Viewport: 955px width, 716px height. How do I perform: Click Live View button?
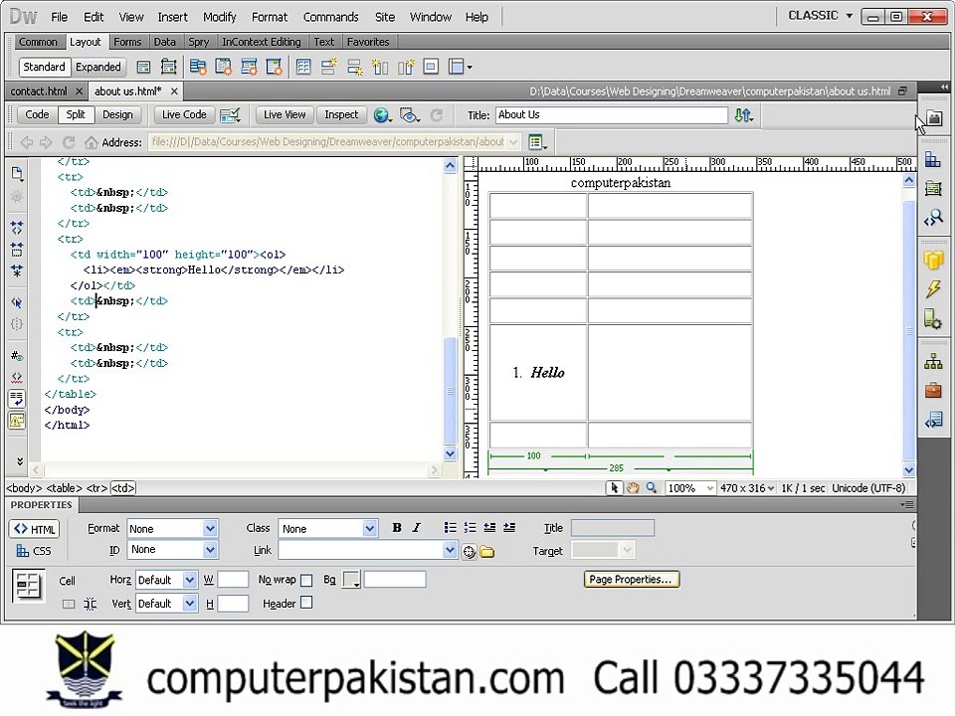(285, 114)
